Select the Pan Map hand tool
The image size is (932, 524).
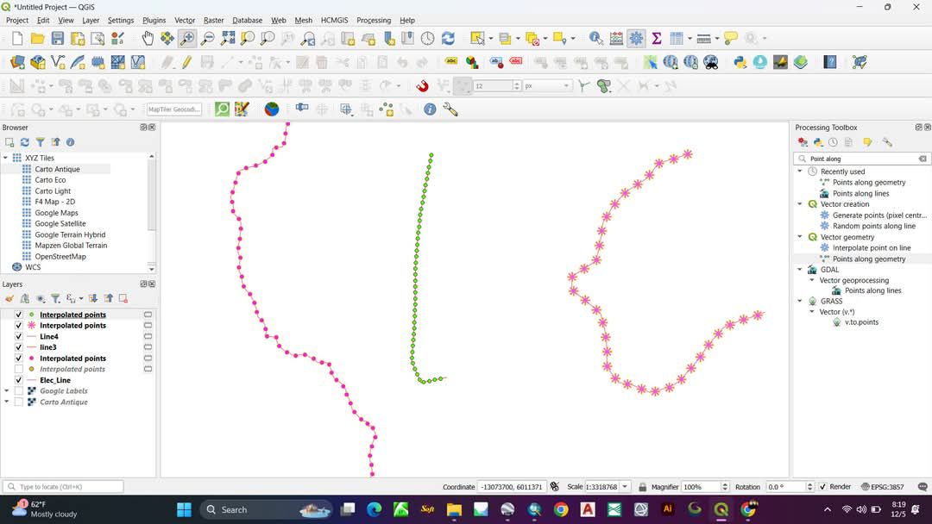click(x=148, y=39)
